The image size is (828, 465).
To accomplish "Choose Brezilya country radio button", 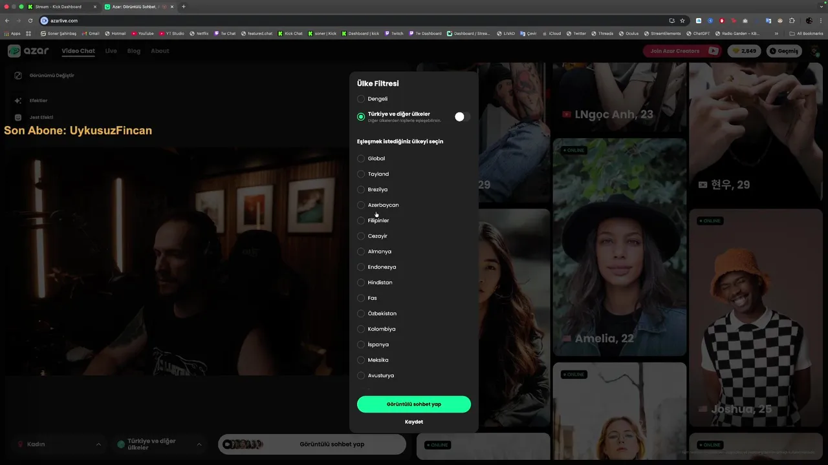I will 361,189.
